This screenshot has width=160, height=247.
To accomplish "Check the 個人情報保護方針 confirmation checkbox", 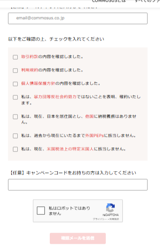I will point(15,84).
